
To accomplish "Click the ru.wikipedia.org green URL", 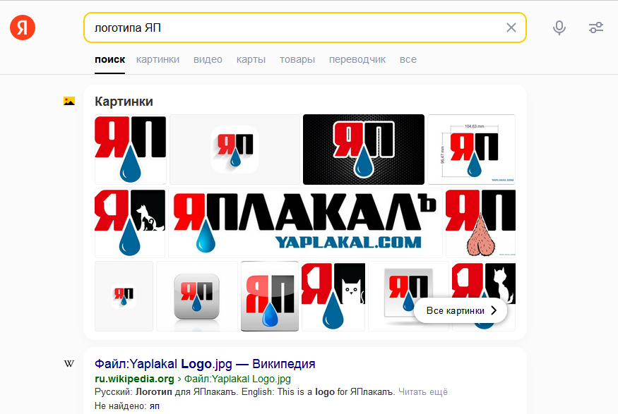I will coord(134,379).
